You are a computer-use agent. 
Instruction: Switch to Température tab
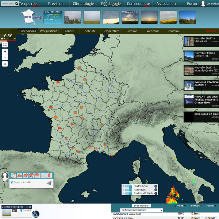(x=111, y=31)
